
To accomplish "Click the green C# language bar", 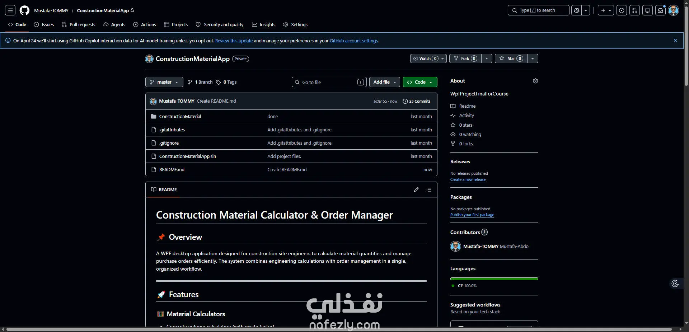I will (x=494, y=279).
